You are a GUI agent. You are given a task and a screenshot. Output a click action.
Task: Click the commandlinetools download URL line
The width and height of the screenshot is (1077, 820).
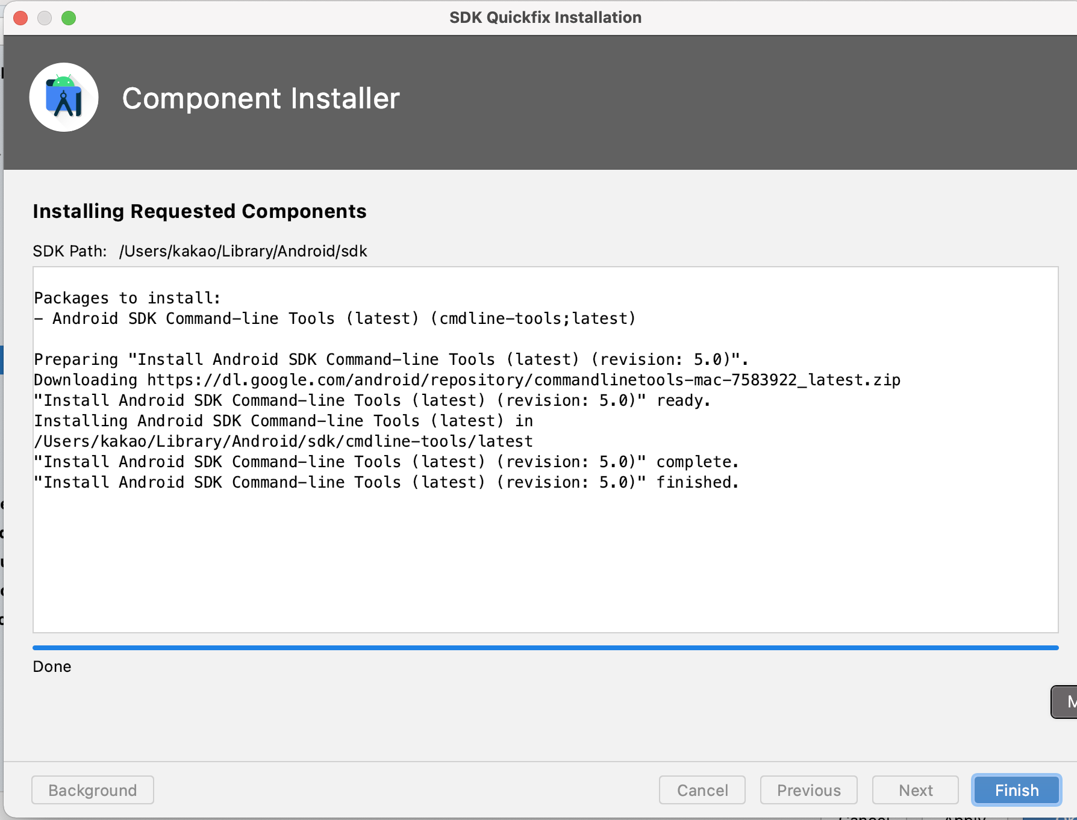click(467, 380)
